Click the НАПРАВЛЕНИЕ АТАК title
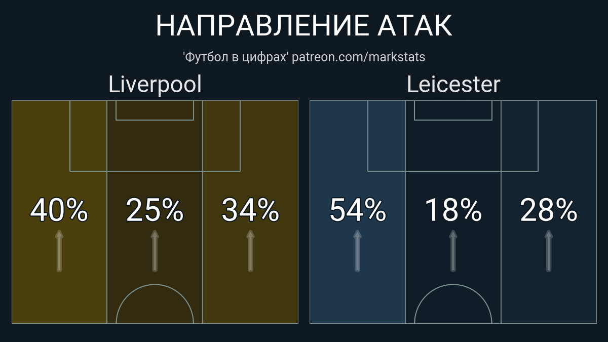 [x=304, y=25]
